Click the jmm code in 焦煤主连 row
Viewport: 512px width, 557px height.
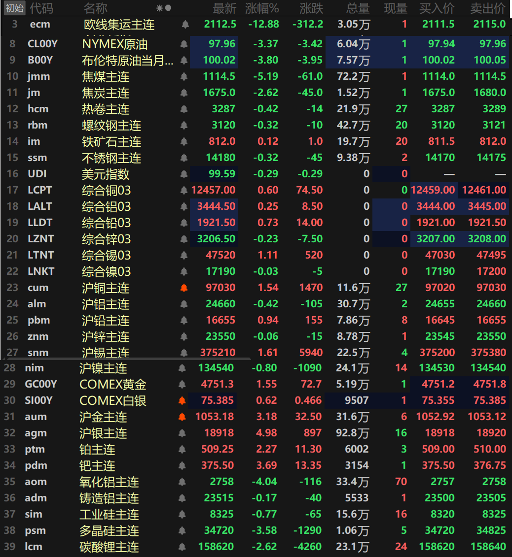click(38, 77)
